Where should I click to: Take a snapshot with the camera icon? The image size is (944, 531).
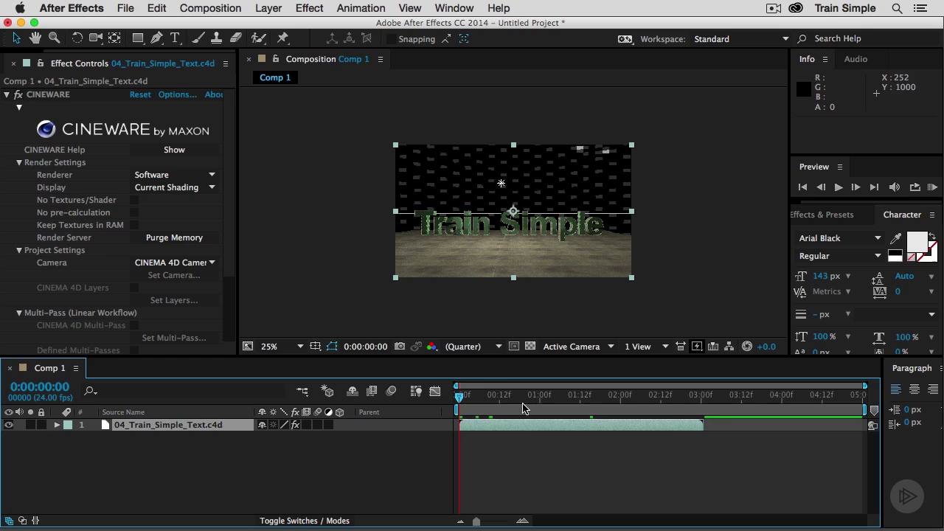(x=400, y=347)
